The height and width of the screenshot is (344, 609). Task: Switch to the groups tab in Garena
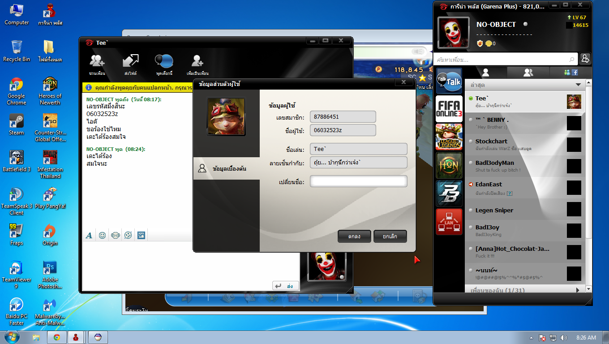(x=528, y=72)
